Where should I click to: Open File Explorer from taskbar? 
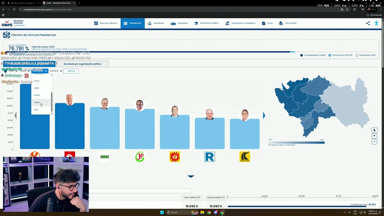pyautogui.click(x=202, y=212)
